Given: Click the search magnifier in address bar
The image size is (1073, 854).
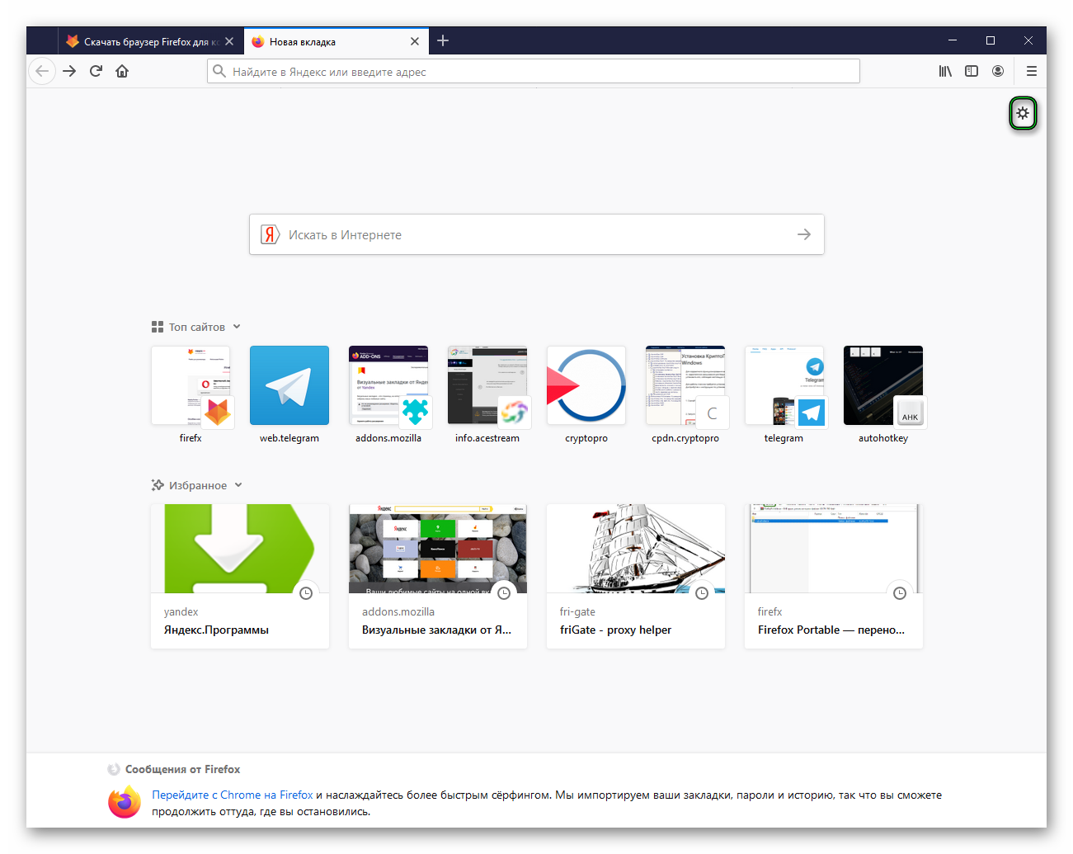Looking at the screenshot, I should (219, 71).
